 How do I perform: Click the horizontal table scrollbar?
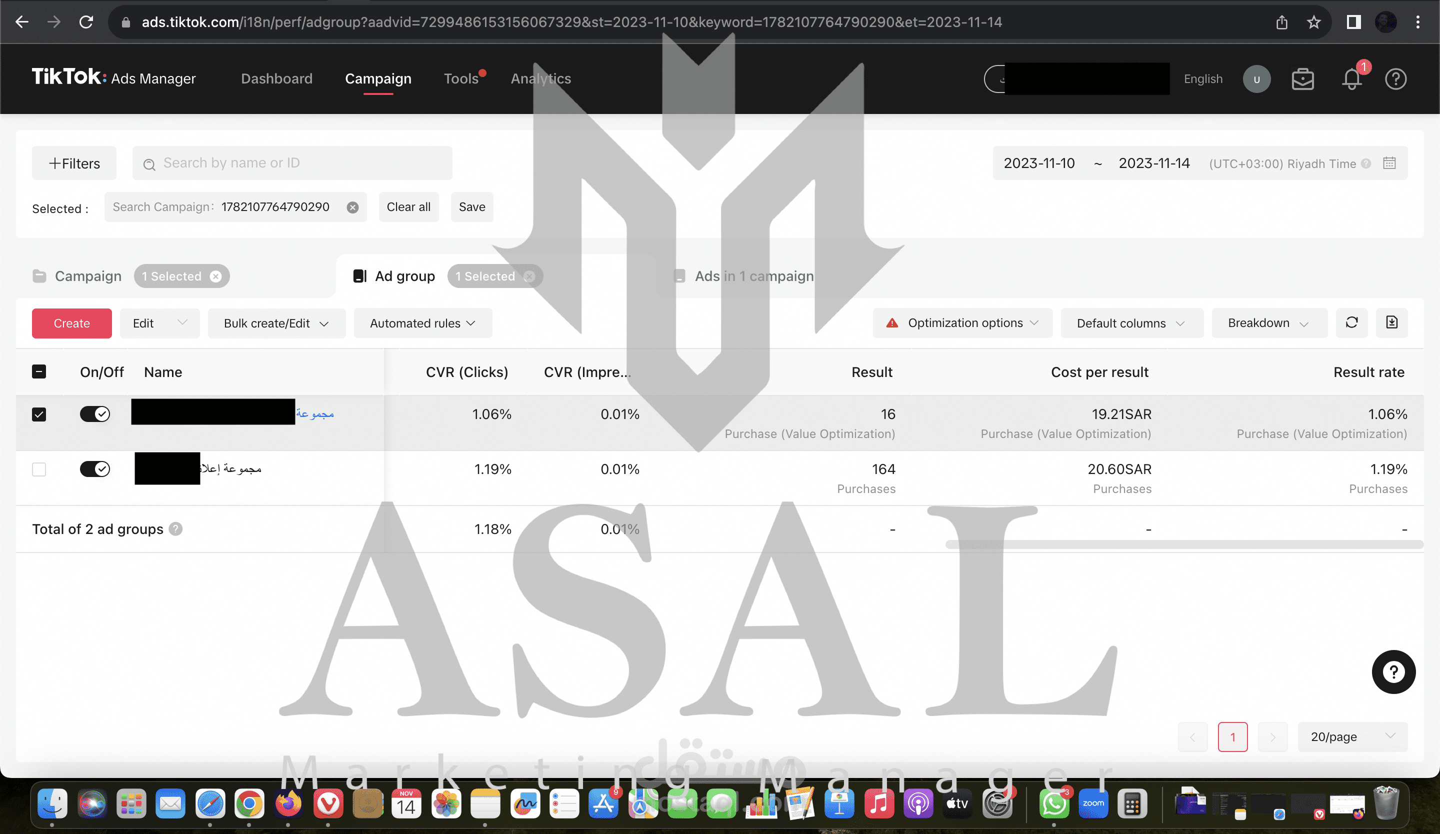[x=1183, y=544]
